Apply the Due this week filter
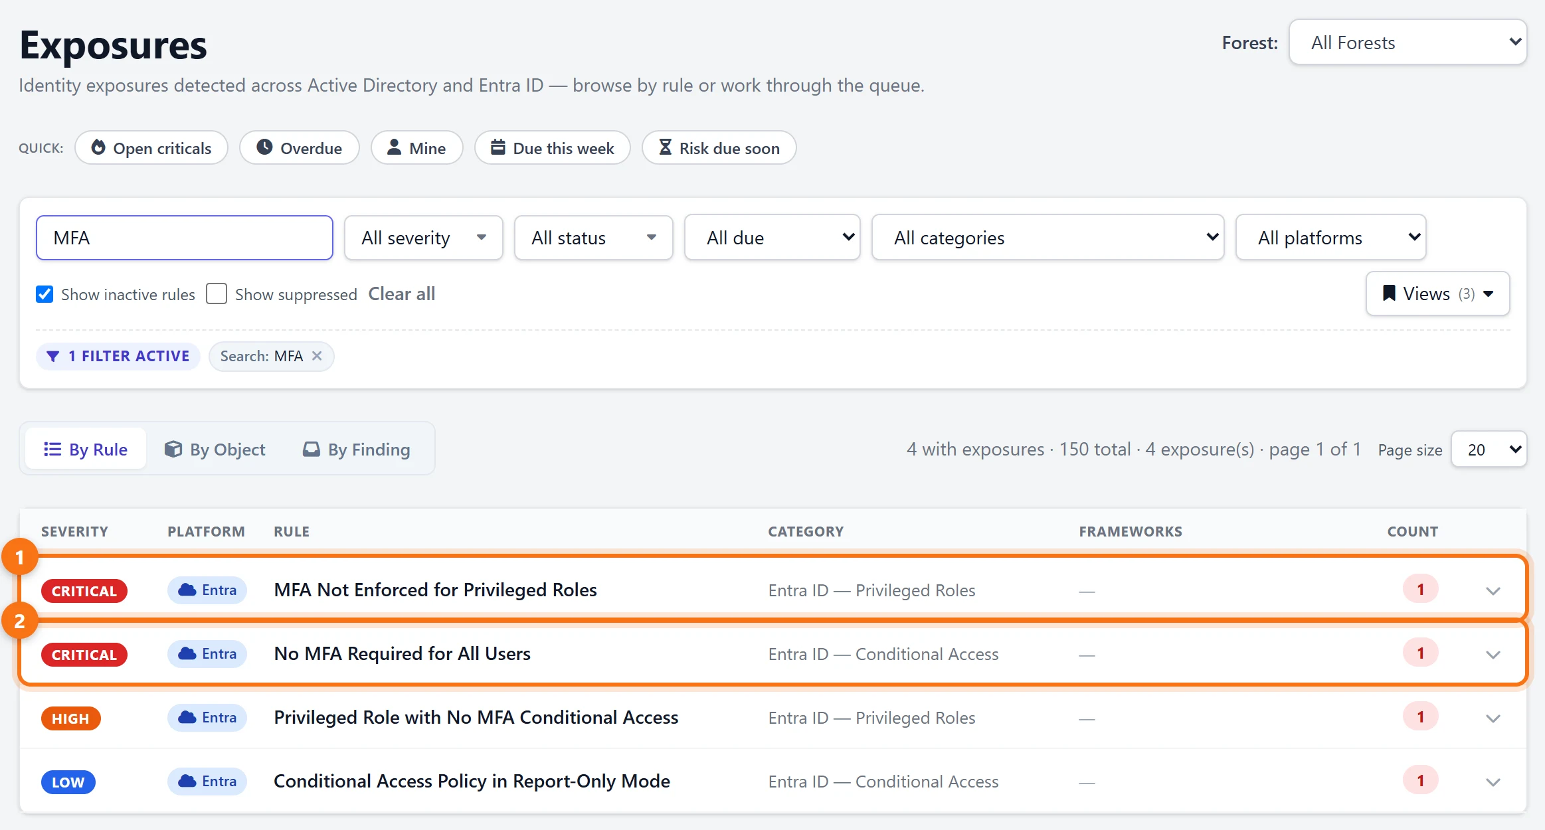Image resolution: width=1545 pixels, height=830 pixels. [x=553, y=147]
